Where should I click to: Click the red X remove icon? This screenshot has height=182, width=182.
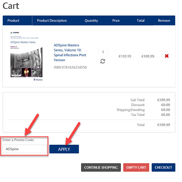pos(167,56)
